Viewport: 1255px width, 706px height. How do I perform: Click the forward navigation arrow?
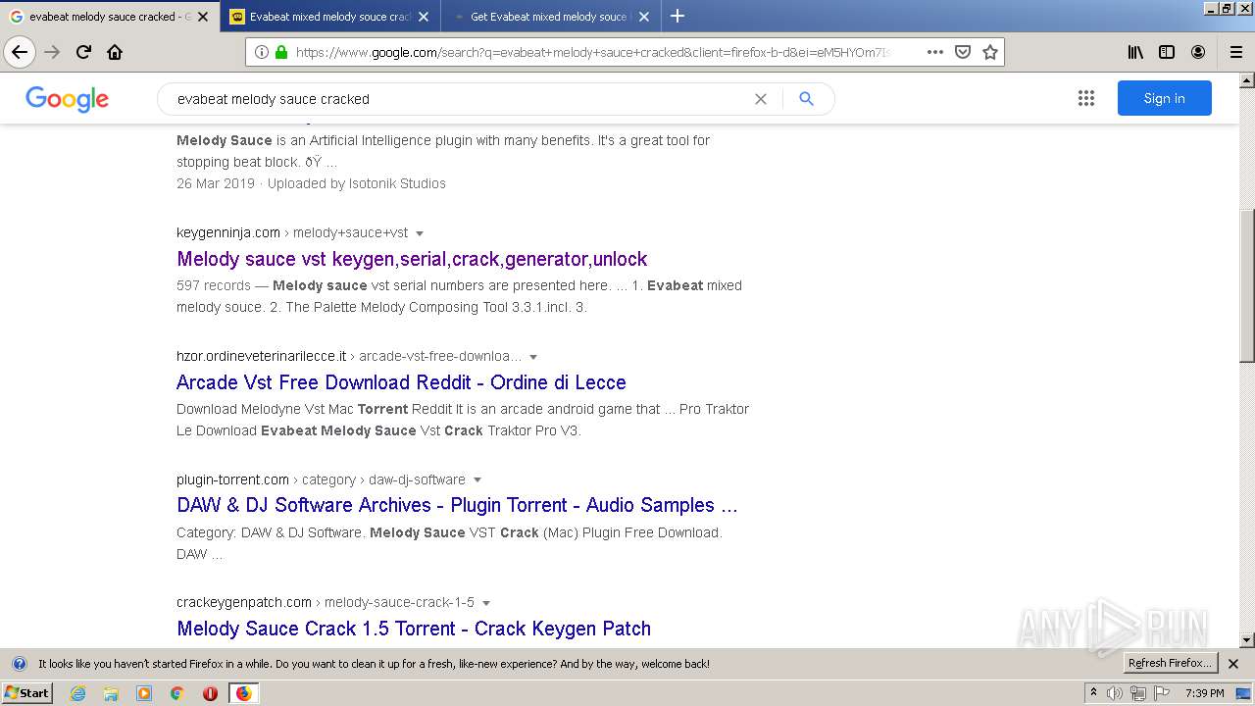click(52, 52)
